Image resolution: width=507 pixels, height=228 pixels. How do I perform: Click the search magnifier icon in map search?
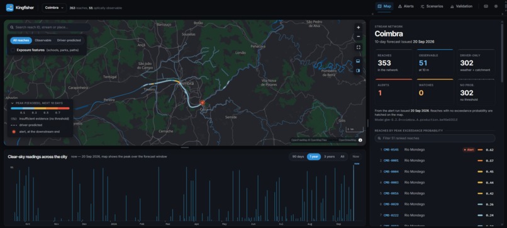[x=12, y=28]
